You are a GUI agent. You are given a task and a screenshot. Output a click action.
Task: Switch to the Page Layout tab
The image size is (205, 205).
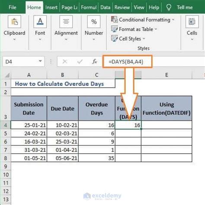click(x=69, y=7)
